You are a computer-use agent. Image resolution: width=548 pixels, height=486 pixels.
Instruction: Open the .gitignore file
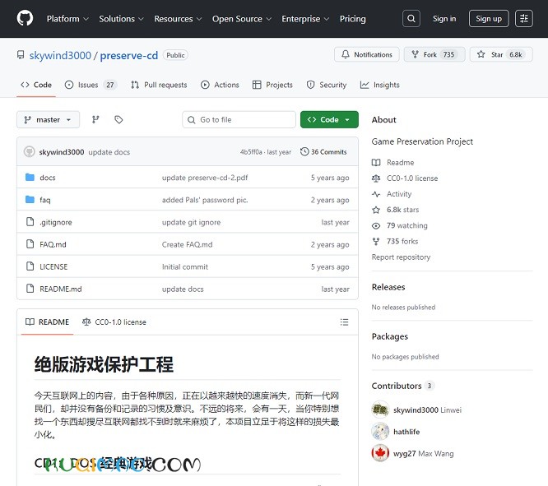[56, 222]
